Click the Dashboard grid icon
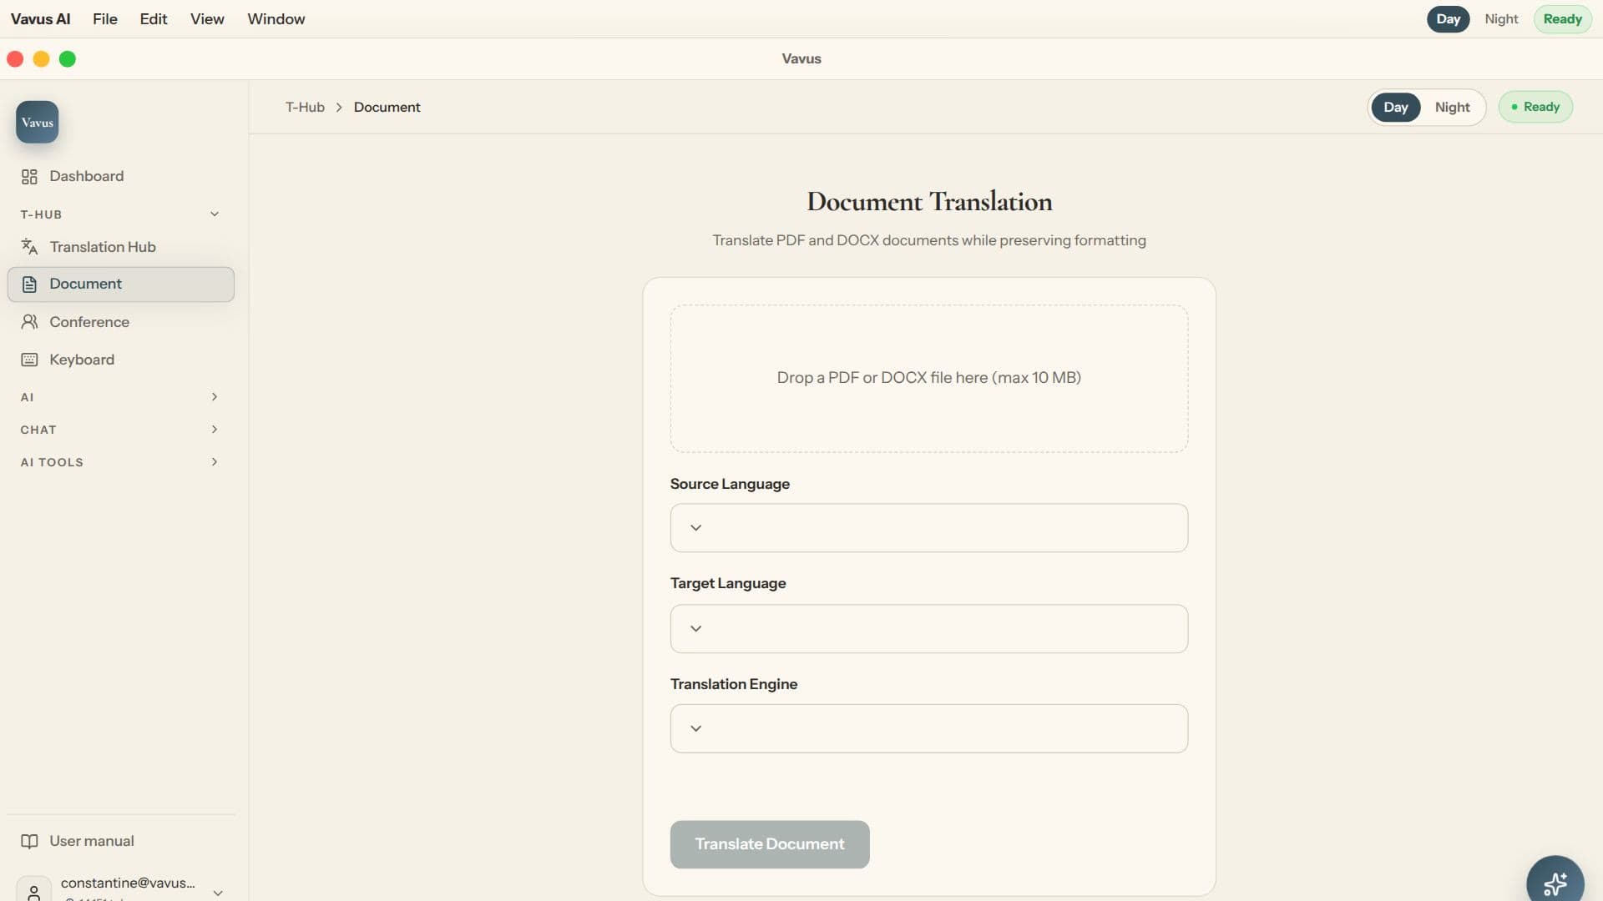Screen dimensions: 1603x901 pyautogui.click(x=29, y=176)
